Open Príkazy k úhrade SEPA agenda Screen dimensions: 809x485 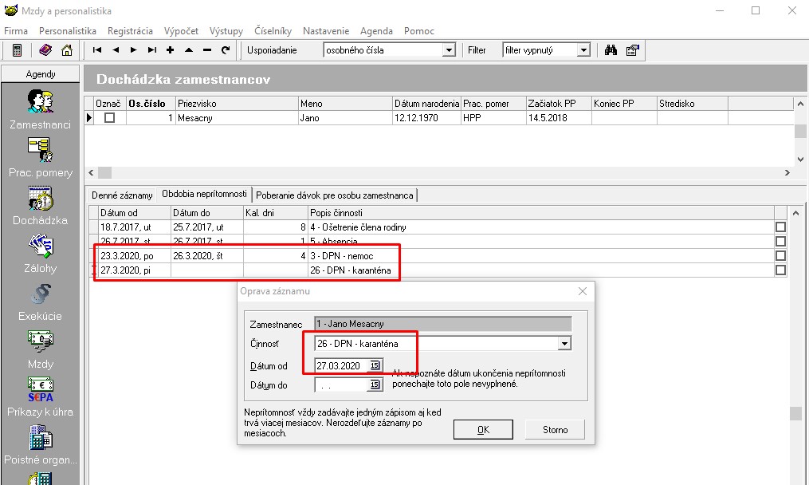pos(40,398)
